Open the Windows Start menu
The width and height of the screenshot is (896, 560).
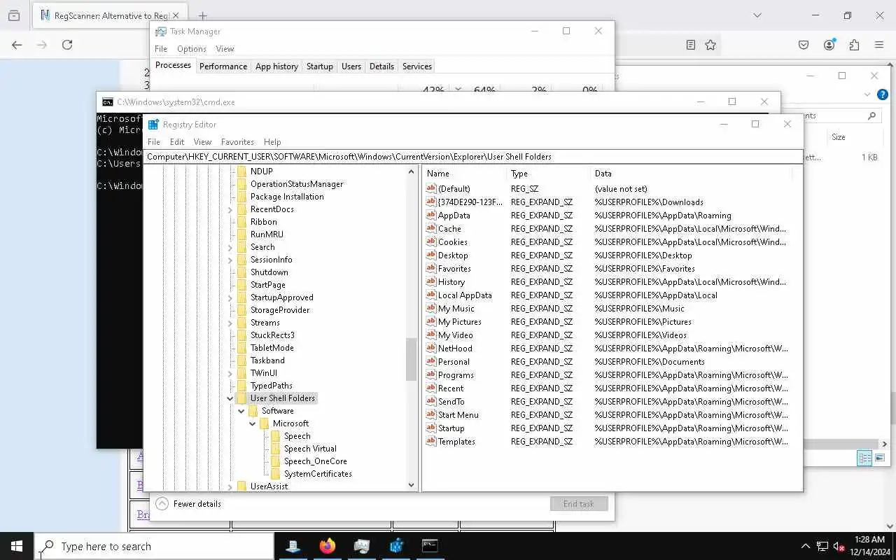(17, 546)
